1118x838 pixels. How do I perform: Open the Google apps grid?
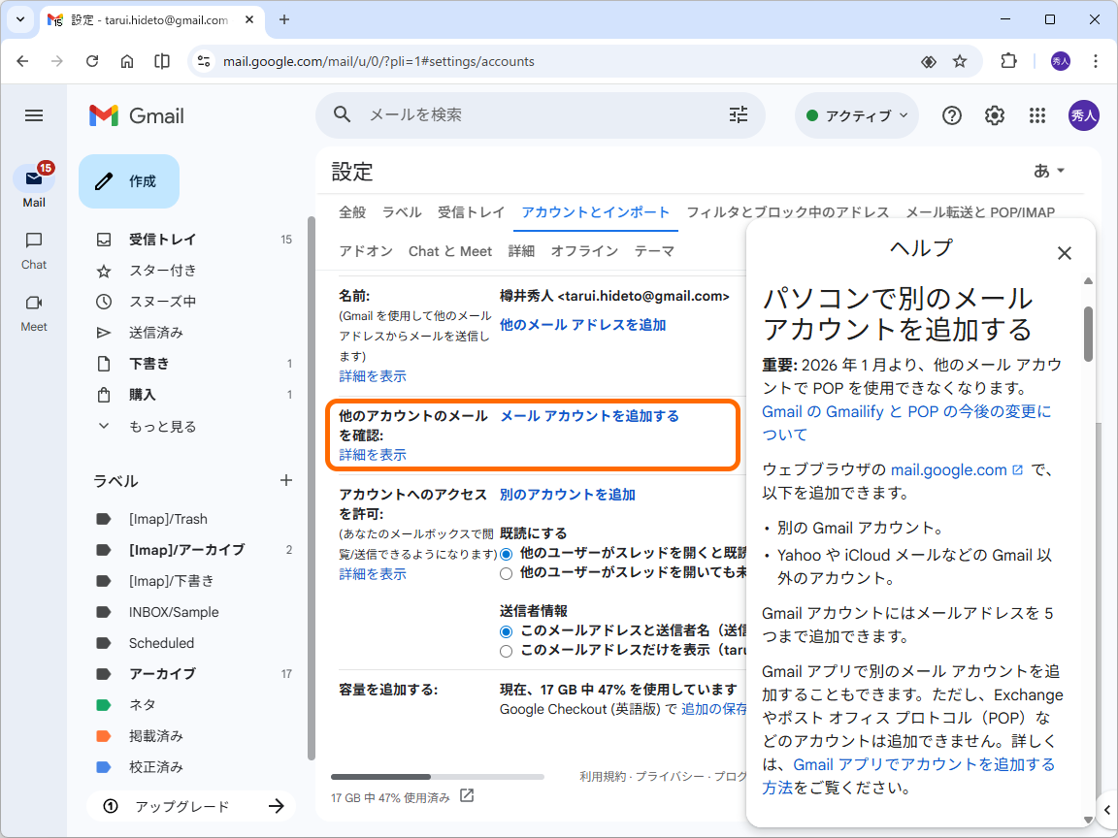pos(1036,114)
